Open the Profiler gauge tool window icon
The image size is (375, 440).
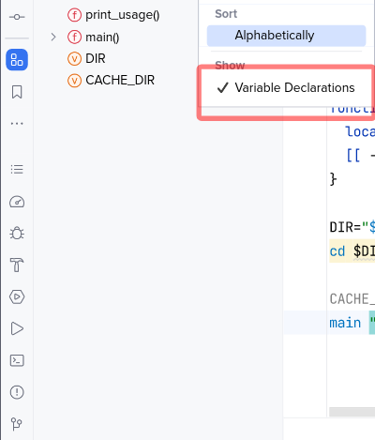coord(17,202)
